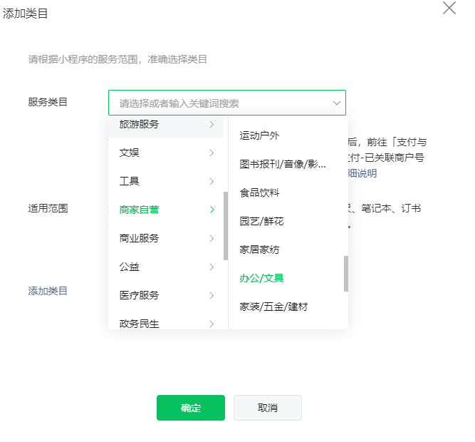Expand the 旅游服务 category chevron
Image resolution: width=475 pixels, height=442 pixels.
pyautogui.click(x=212, y=125)
